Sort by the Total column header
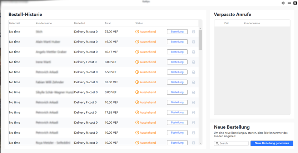 point(108,23)
